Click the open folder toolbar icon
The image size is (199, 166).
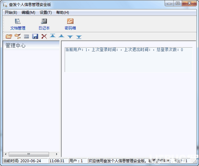click(x=9, y=36)
